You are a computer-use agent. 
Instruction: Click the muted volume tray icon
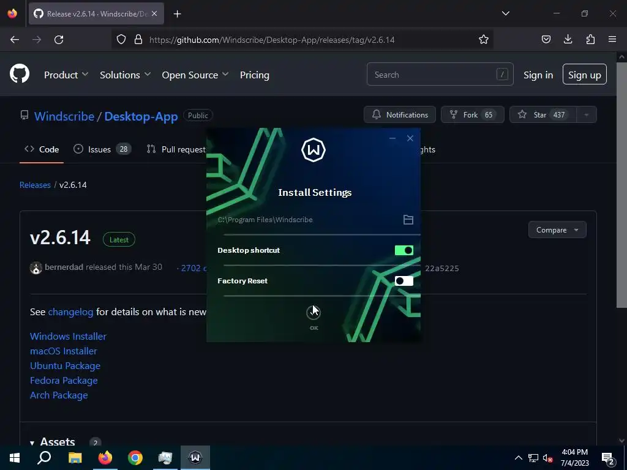[547, 458]
